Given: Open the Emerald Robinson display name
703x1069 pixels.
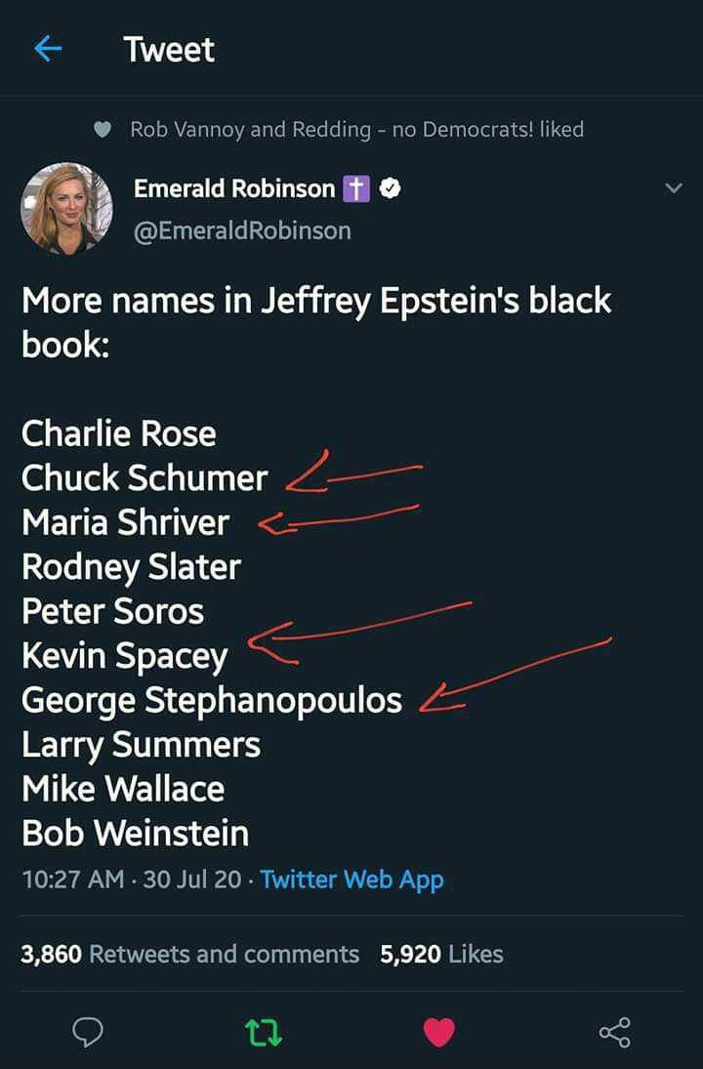Looking at the screenshot, I should point(234,189).
